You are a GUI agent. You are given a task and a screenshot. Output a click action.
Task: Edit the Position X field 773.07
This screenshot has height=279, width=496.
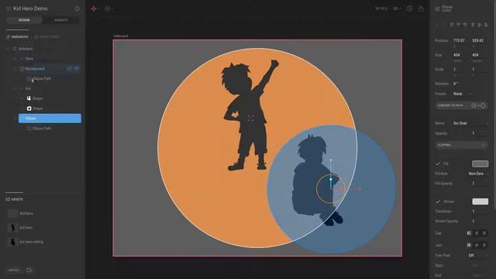tap(460, 40)
